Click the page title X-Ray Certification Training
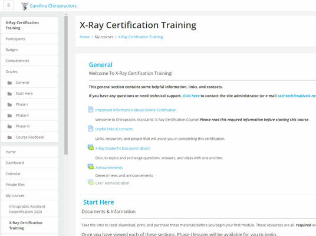 point(138,25)
